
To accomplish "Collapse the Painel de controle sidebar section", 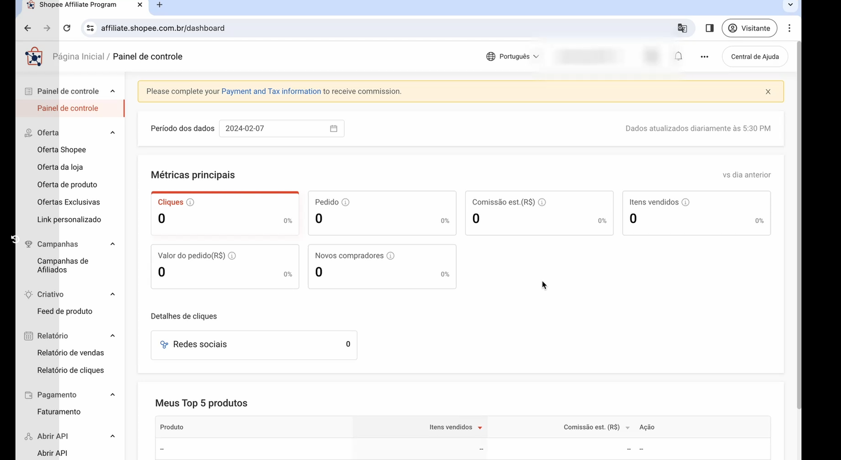I will pyautogui.click(x=112, y=91).
